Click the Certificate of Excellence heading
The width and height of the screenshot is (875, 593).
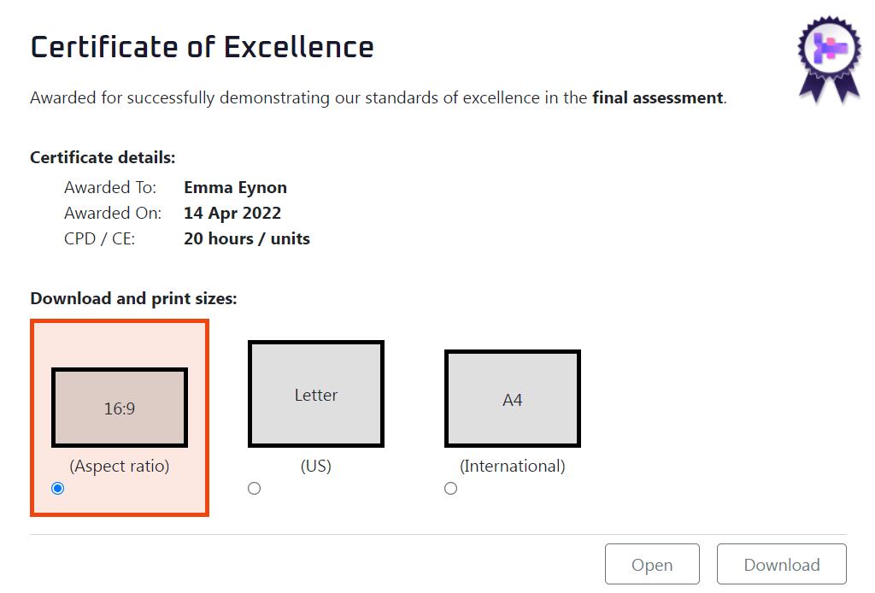click(x=202, y=47)
